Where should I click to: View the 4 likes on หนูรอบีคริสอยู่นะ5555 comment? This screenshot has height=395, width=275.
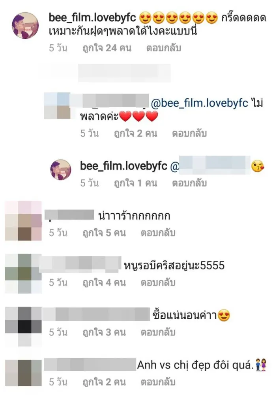click(x=105, y=282)
